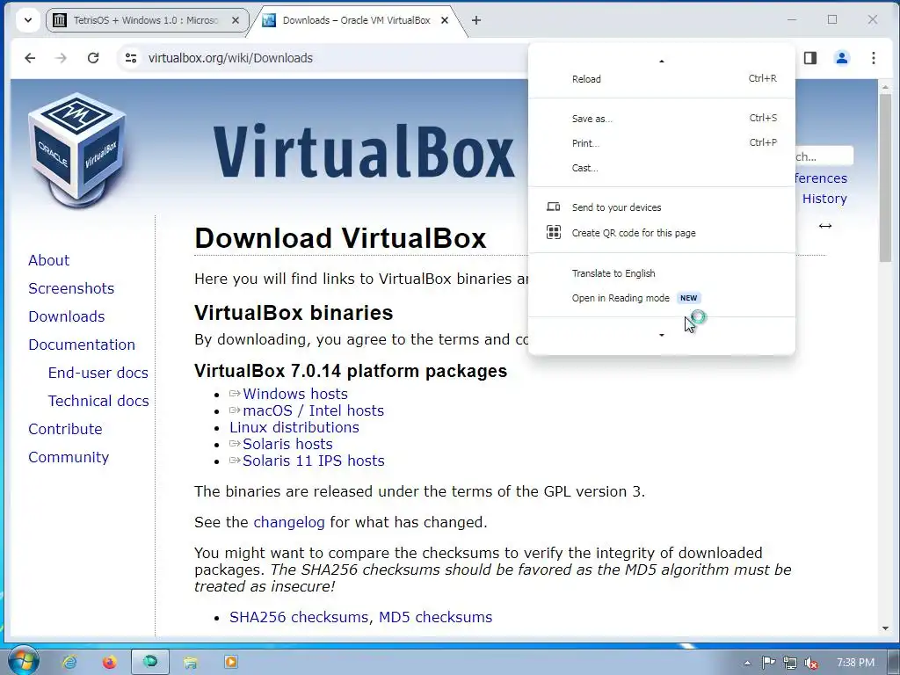Open the media player taskbar icon
The height and width of the screenshot is (675, 900).
pyautogui.click(x=231, y=662)
